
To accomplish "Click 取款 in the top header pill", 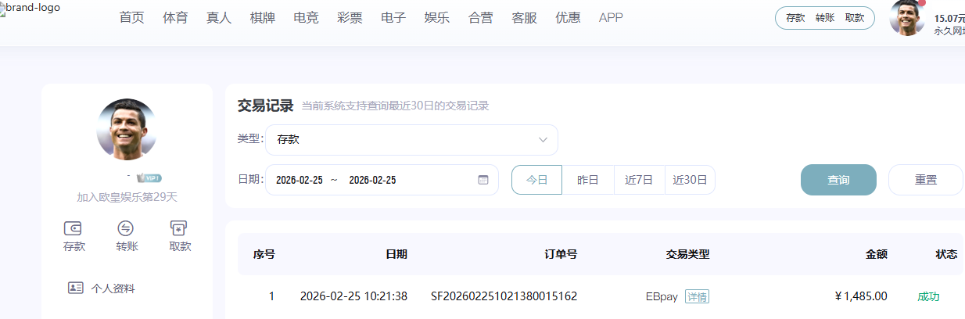I will coord(854,17).
